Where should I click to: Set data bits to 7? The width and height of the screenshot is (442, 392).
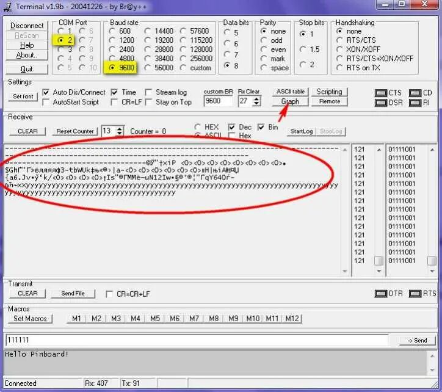click(227, 54)
